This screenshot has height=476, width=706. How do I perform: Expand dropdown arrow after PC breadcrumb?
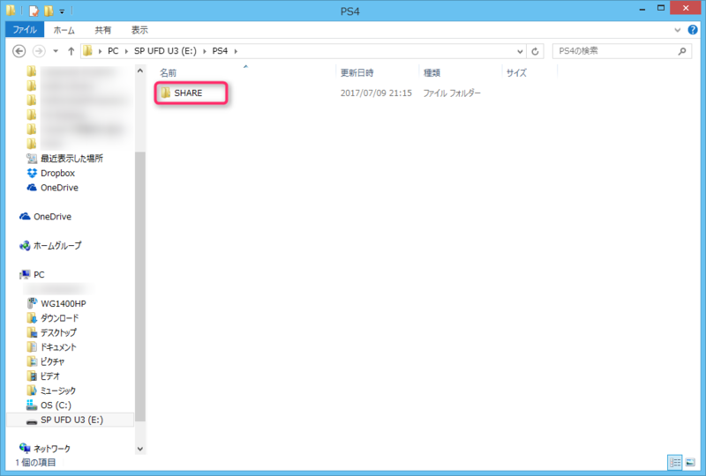point(126,51)
